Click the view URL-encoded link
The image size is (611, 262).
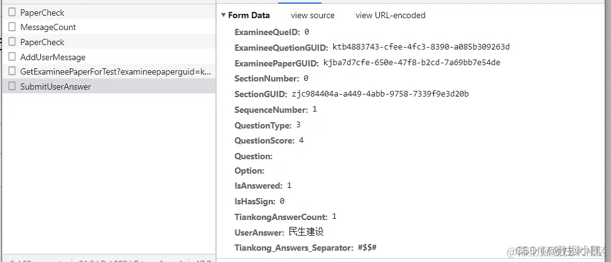click(391, 15)
